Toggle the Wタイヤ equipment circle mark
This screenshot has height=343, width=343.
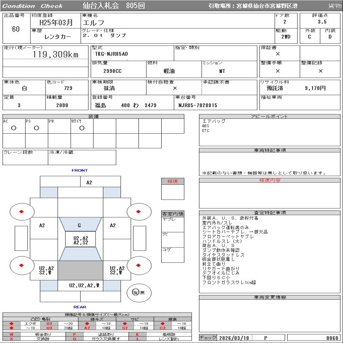tap(81, 128)
